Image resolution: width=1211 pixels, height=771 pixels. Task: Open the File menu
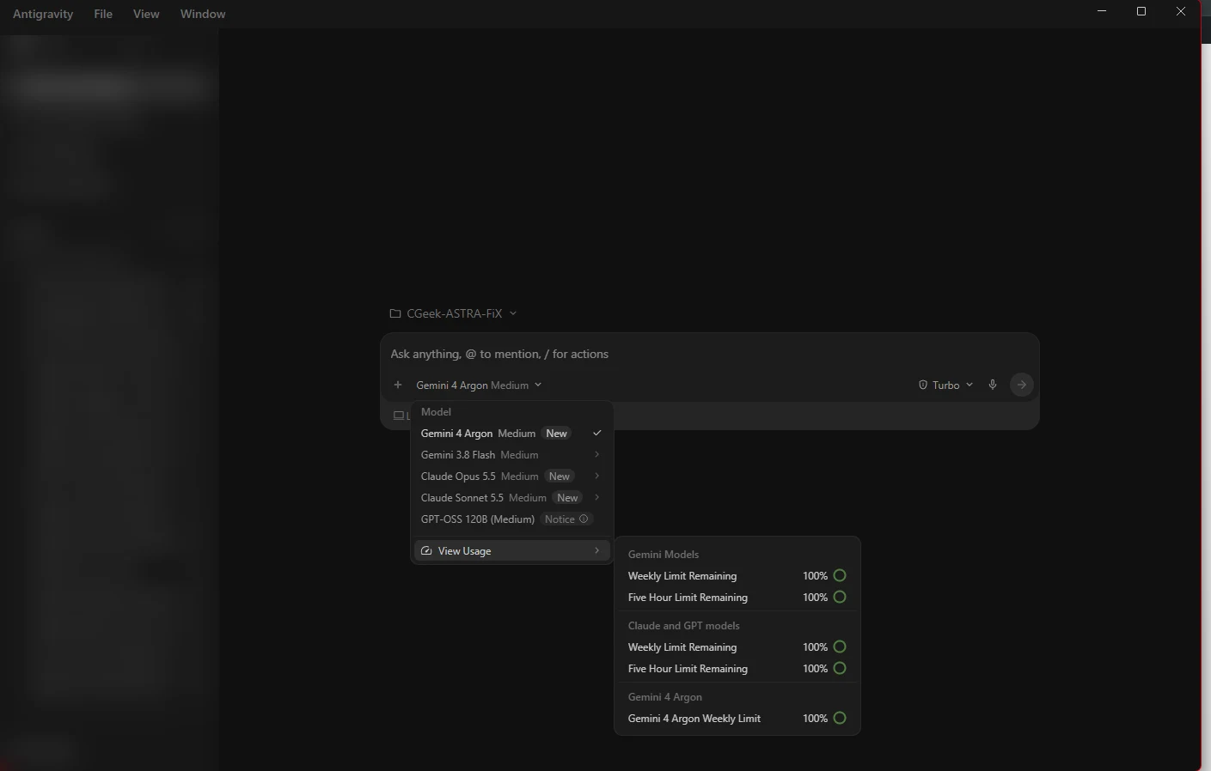103,14
